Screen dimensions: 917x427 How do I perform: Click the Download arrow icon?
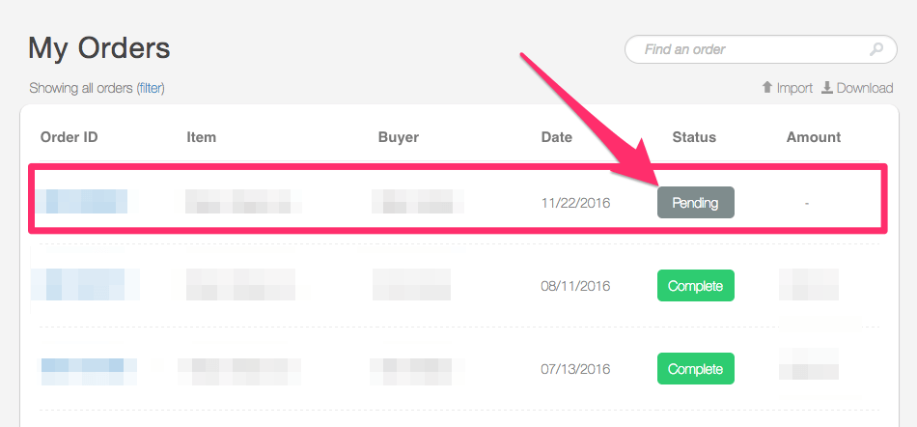pos(827,88)
